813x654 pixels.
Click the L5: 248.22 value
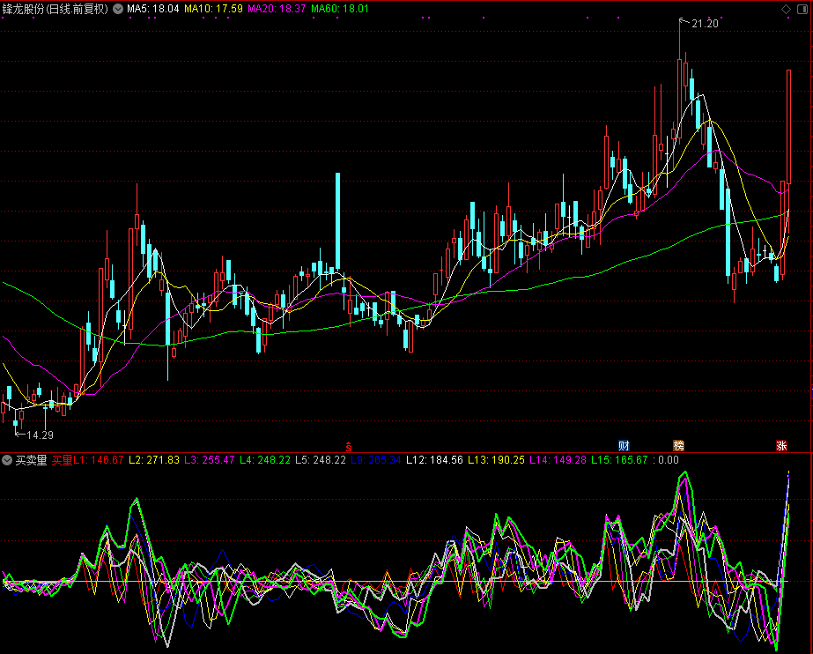pos(321,460)
